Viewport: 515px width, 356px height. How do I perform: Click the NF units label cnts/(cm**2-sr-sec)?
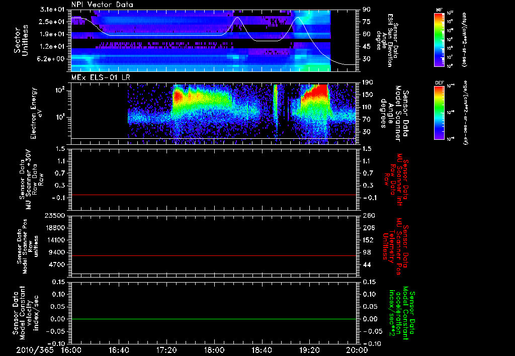tap(464, 40)
